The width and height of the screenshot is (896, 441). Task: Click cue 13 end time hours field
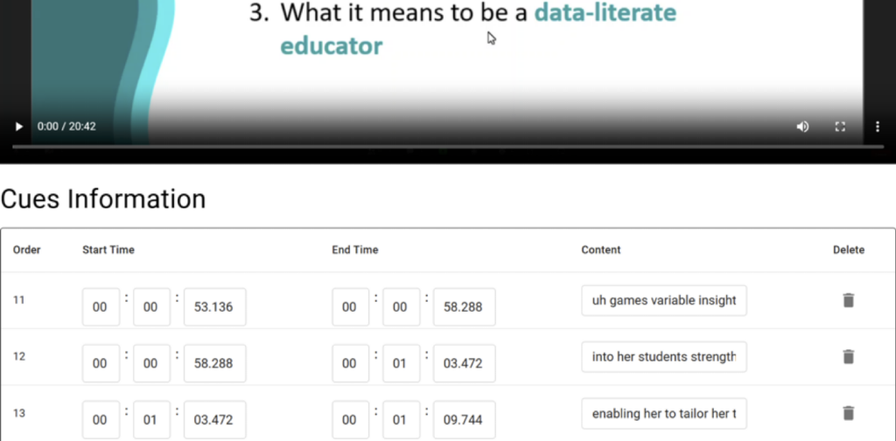click(350, 419)
